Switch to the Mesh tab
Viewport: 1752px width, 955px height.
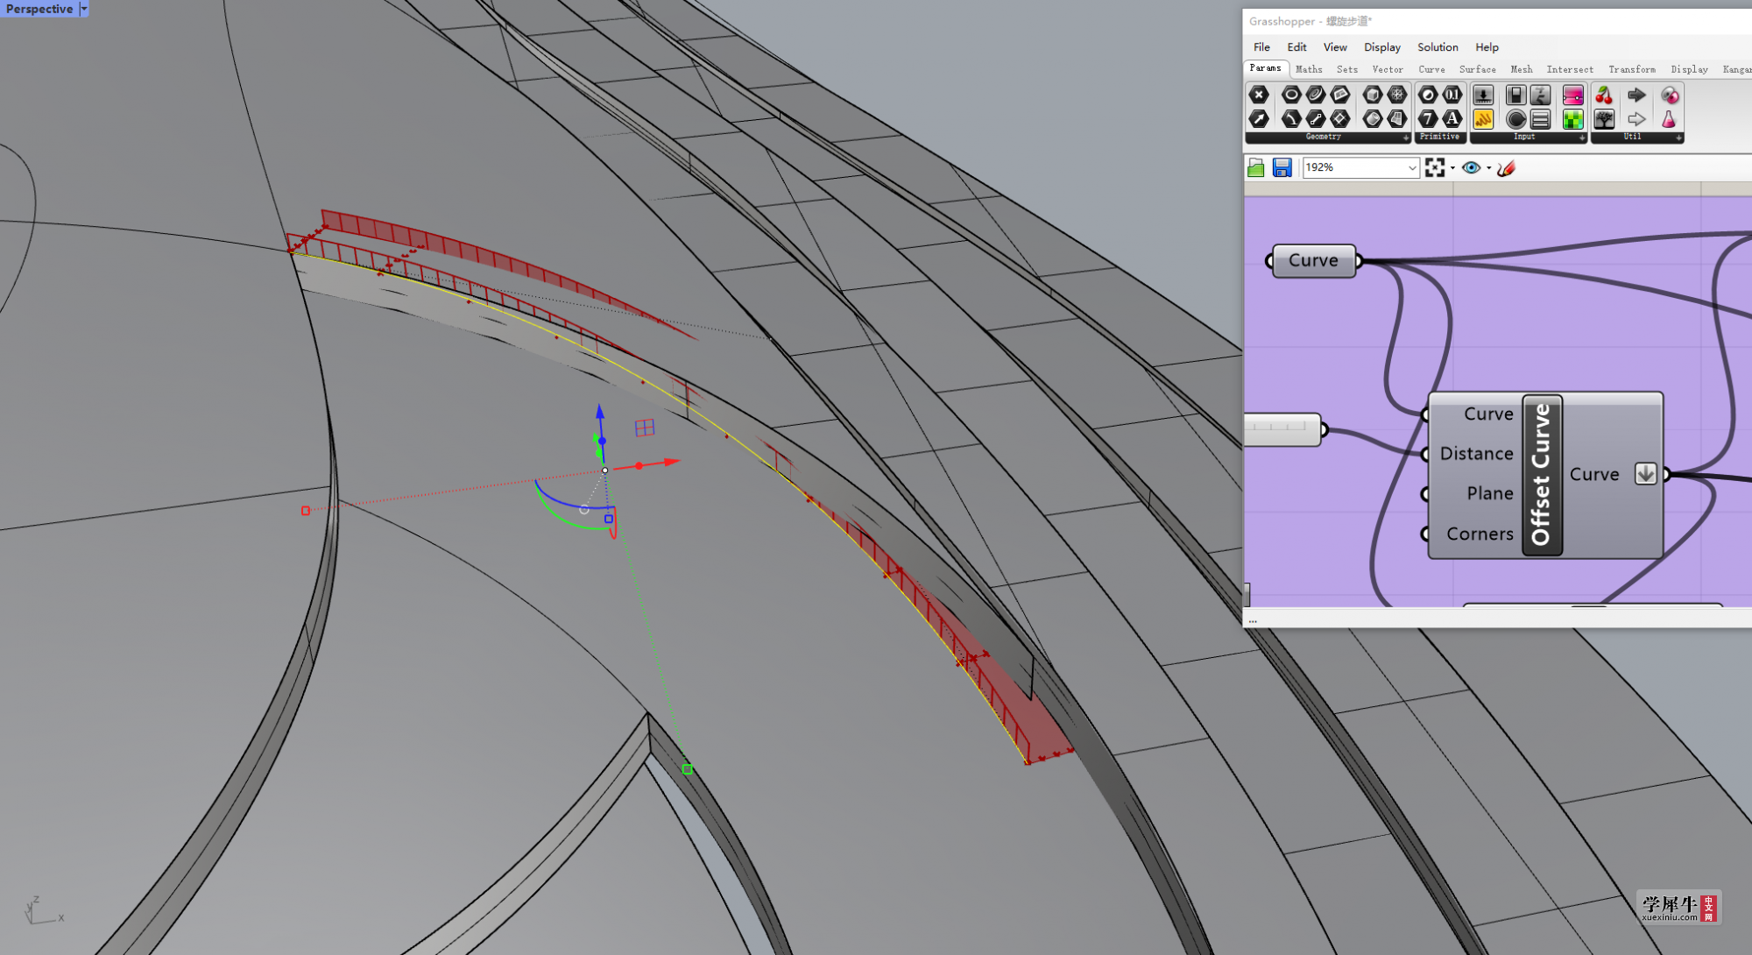tap(1522, 69)
